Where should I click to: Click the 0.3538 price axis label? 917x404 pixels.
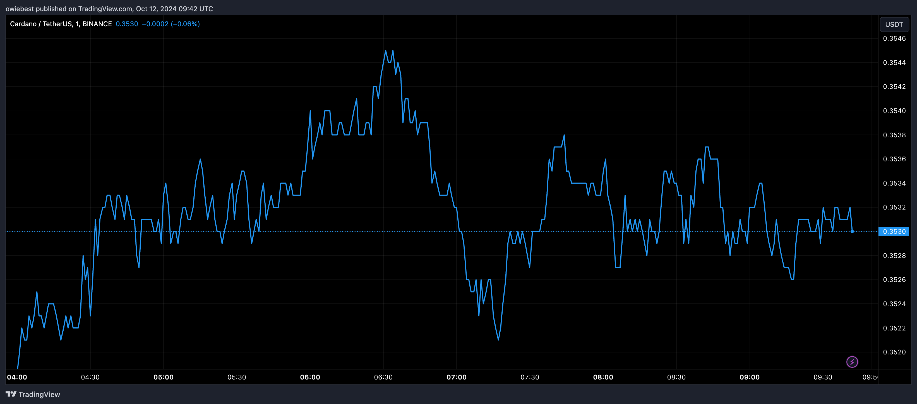click(x=894, y=135)
